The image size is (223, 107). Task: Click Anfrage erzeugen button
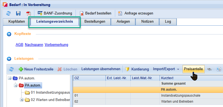tap(136, 13)
